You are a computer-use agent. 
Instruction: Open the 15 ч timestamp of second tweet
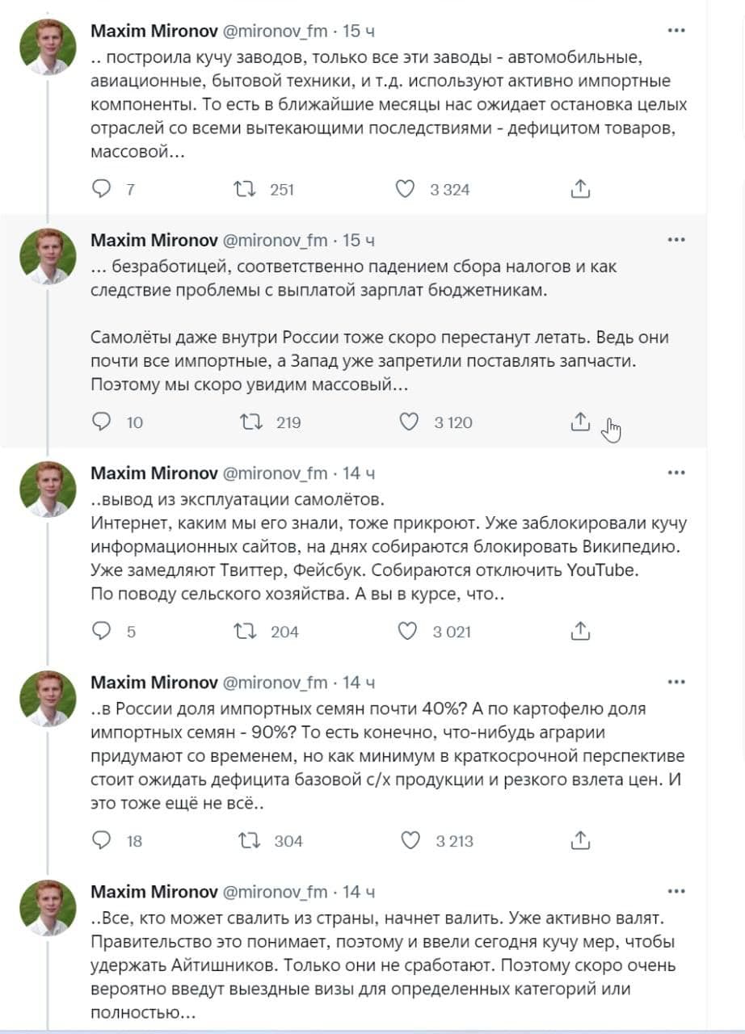[359, 240]
